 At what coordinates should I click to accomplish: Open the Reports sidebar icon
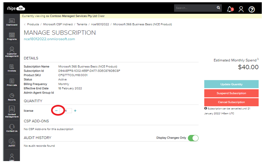tap(12, 97)
